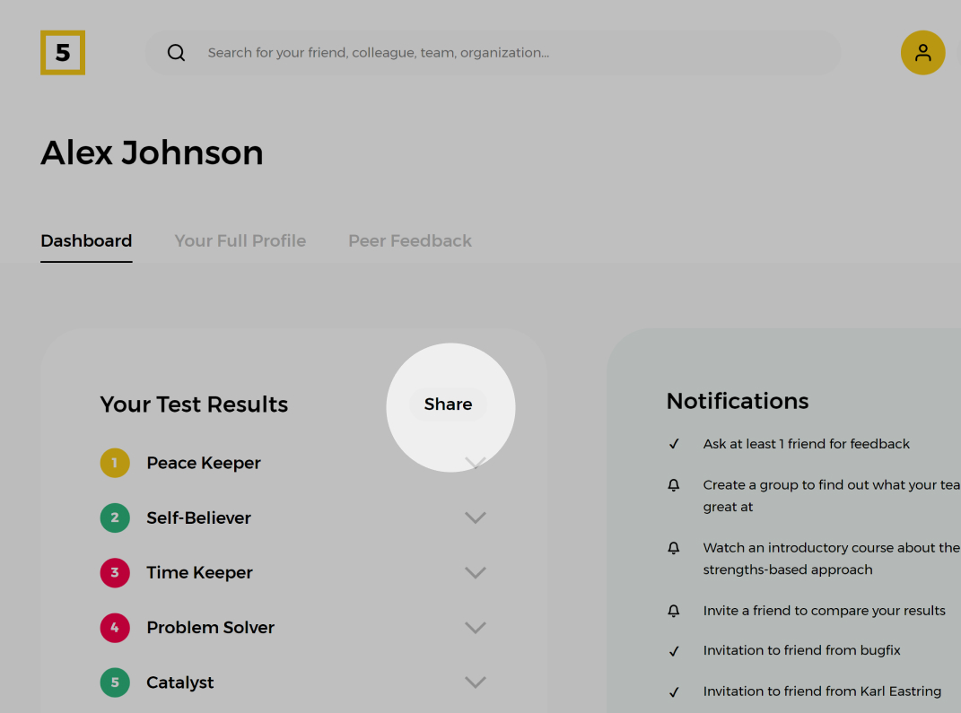Open Invite a friend to compare notification
The image size is (961, 713).
click(x=824, y=610)
